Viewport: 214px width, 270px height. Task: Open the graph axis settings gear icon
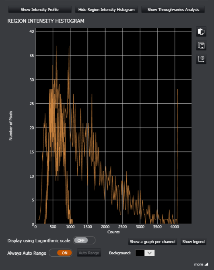coord(201,59)
